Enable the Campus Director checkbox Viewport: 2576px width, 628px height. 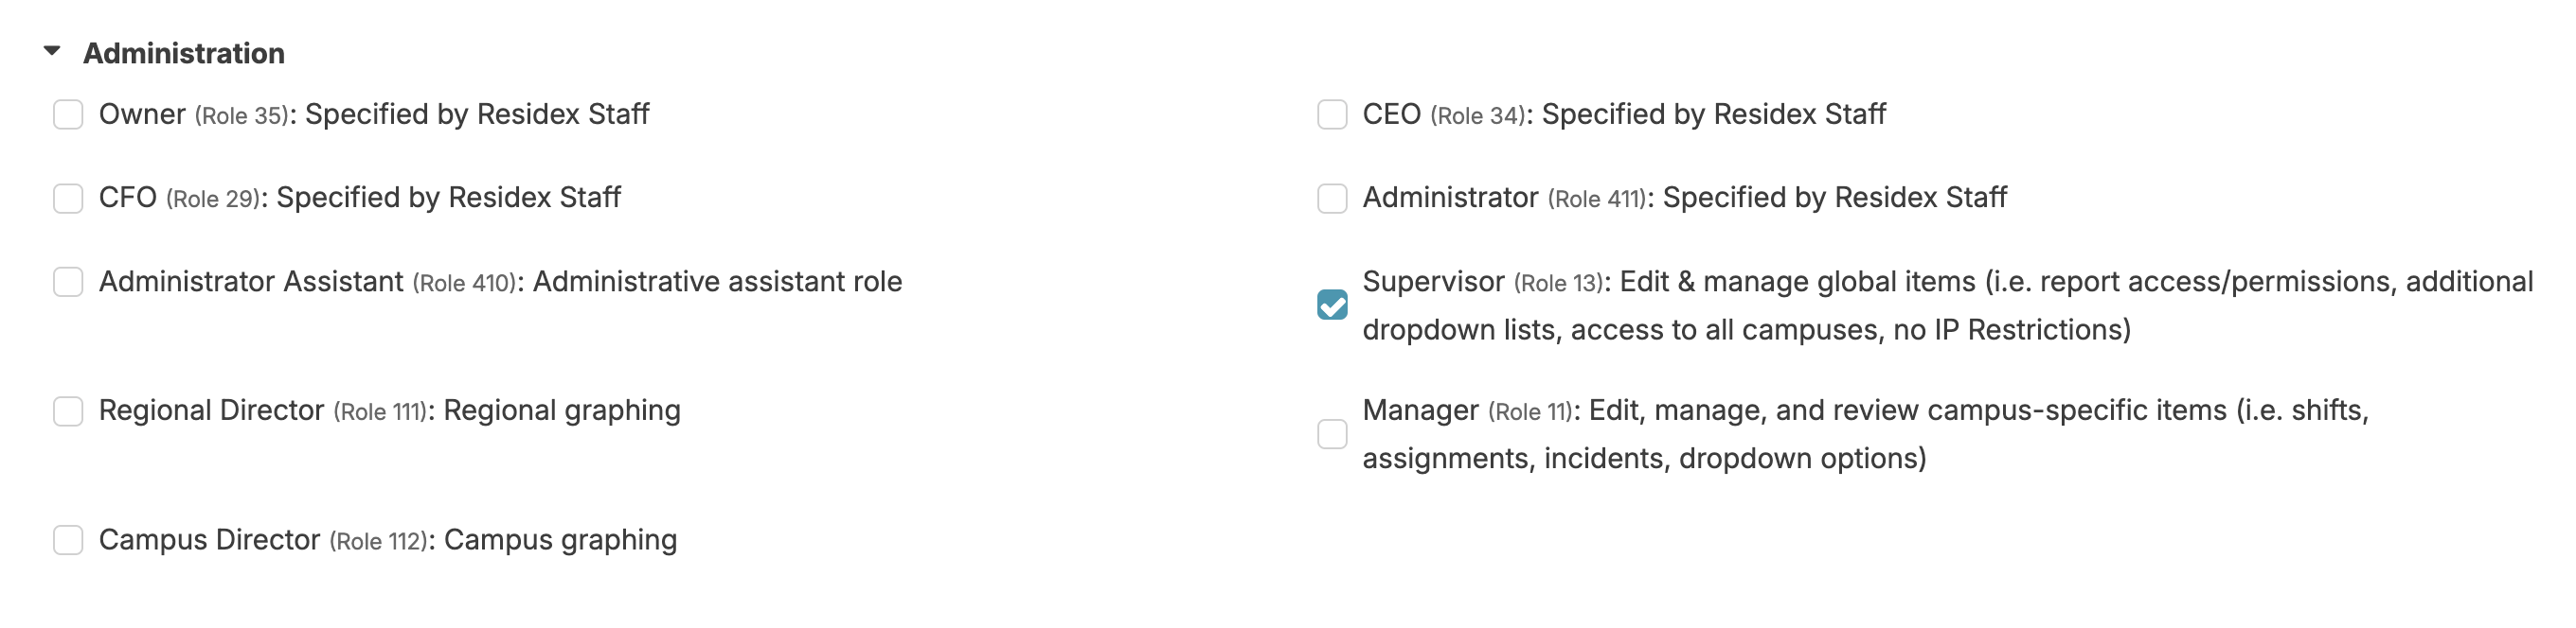coord(68,540)
